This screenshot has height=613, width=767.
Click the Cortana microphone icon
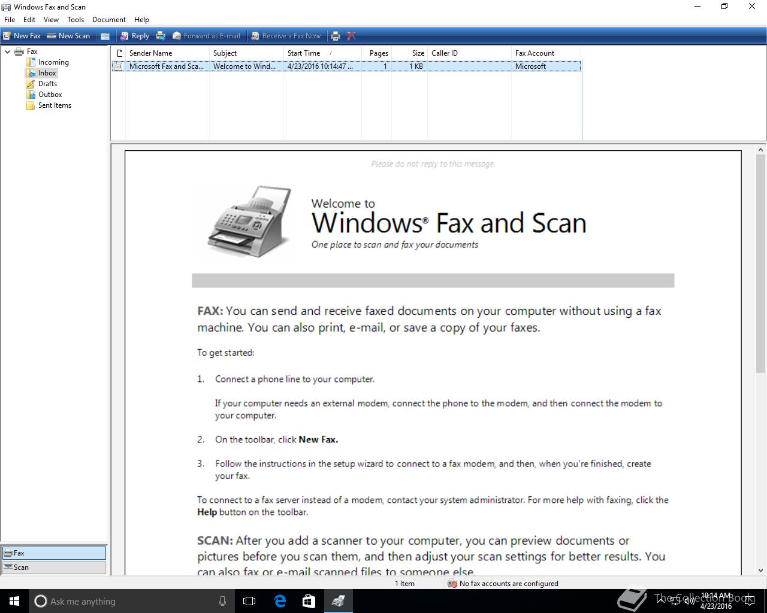click(x=222, y=601)
